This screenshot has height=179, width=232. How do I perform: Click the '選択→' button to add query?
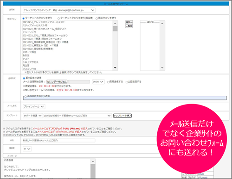click(x=129, y=22)
